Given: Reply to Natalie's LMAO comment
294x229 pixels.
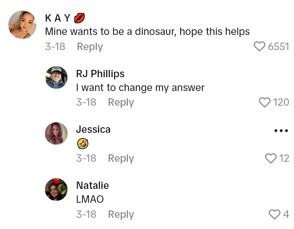Looking at the screenshot, I should [121, 214].
